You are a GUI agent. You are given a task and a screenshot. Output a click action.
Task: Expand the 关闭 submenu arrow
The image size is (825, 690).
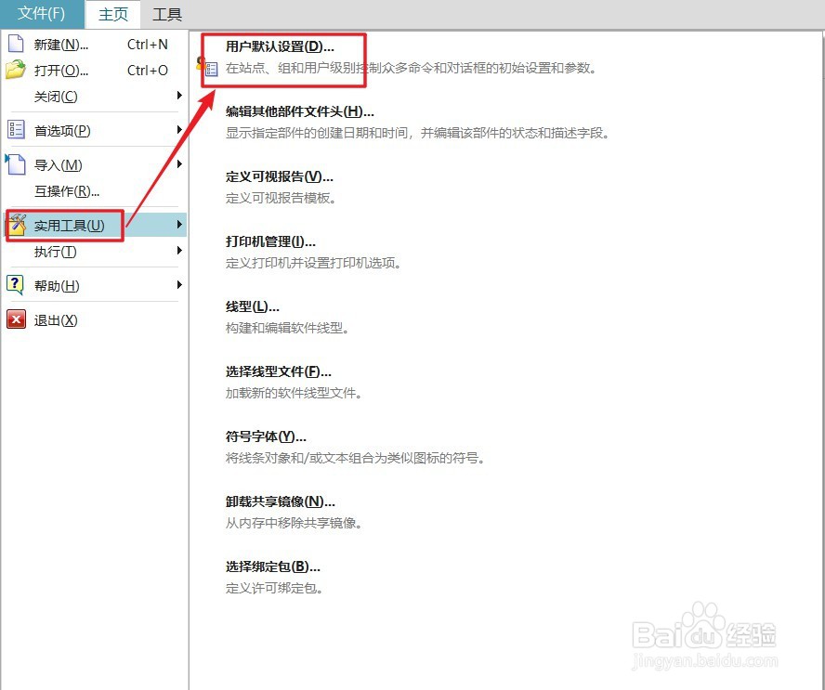(178, 97)
